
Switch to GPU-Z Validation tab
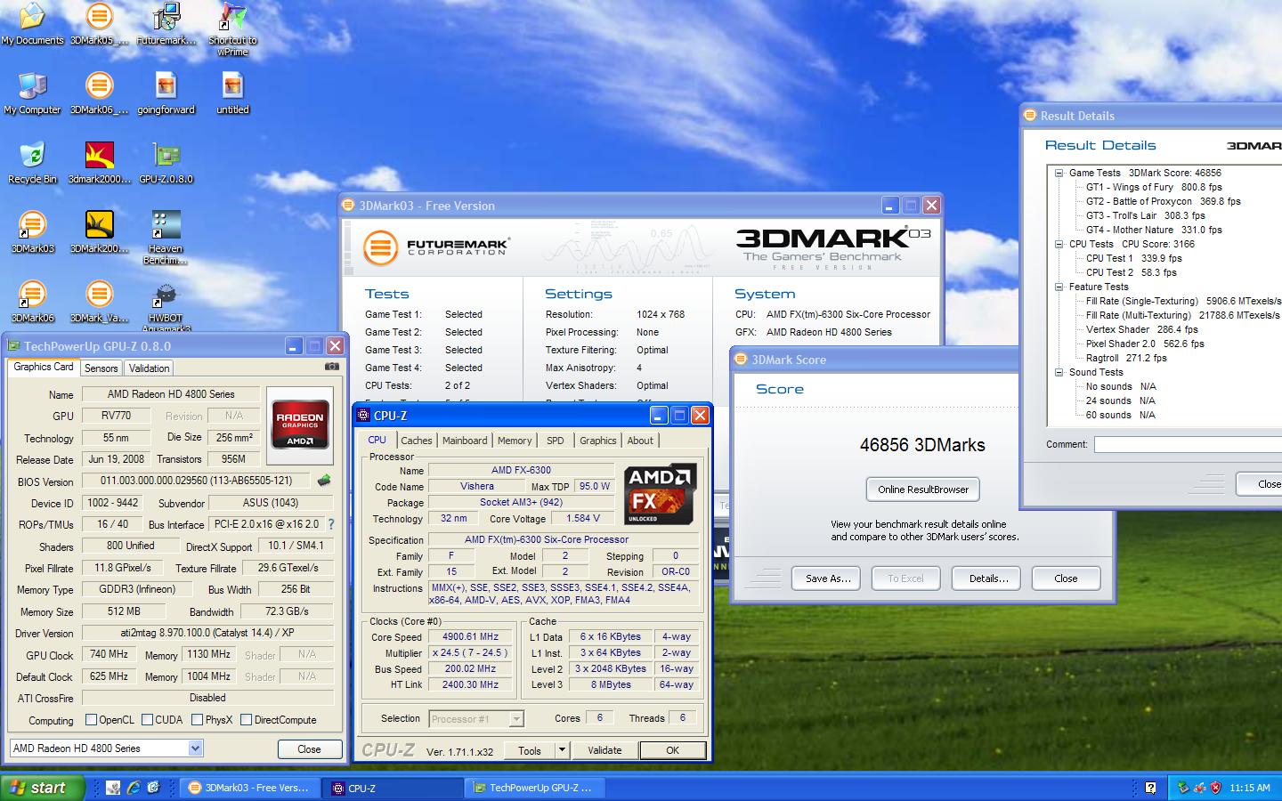[149, 368]
